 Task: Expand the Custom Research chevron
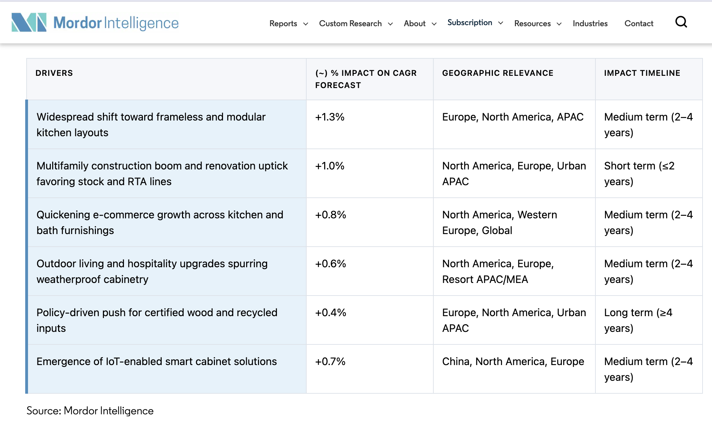tap(390, 24)
